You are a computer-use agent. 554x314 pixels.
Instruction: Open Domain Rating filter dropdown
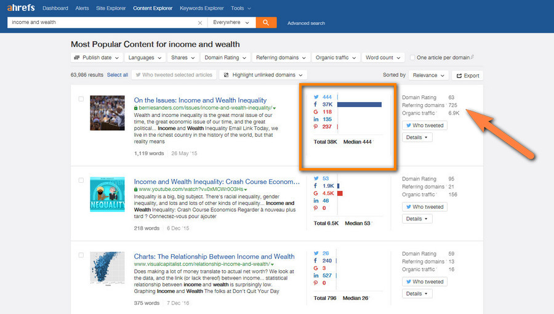[225, 58]
